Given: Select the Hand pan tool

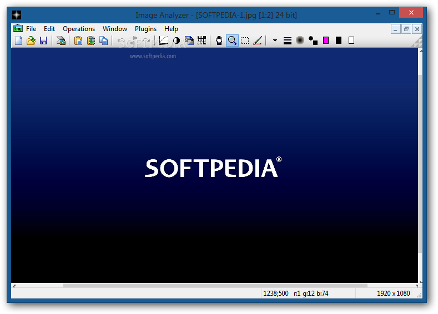Looking at the screenshot, I should pyautogui.click(x=219, y=40).
